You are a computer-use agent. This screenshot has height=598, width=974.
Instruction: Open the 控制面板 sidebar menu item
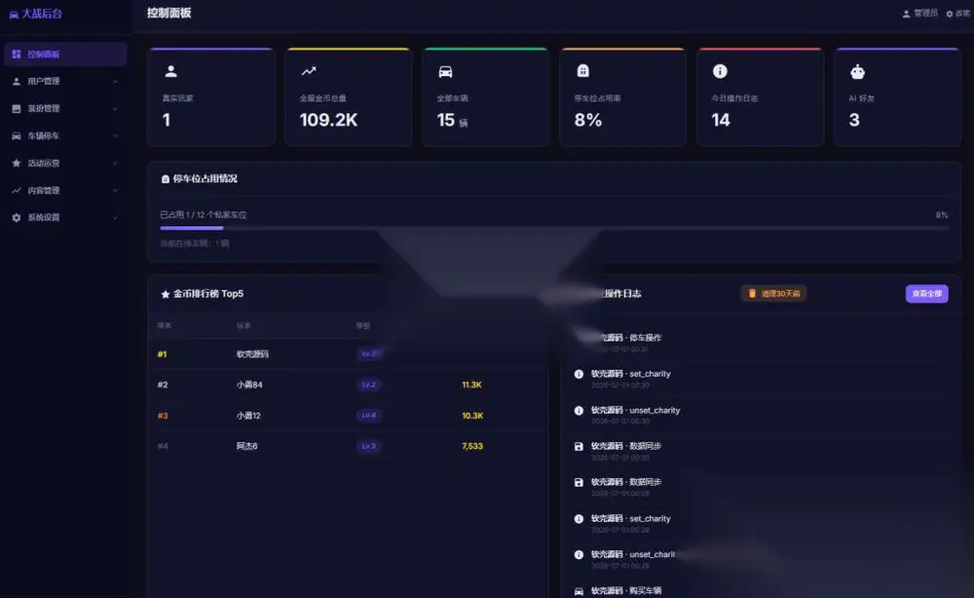pos(66,54)
